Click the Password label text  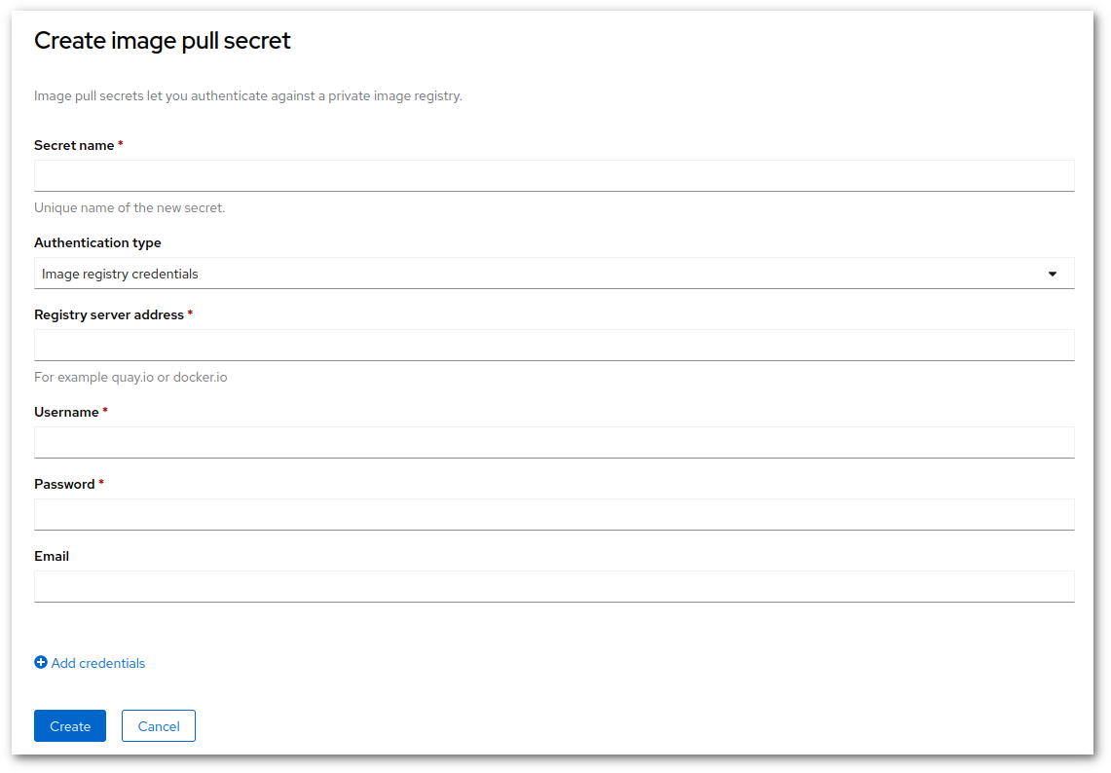point(64,484)
